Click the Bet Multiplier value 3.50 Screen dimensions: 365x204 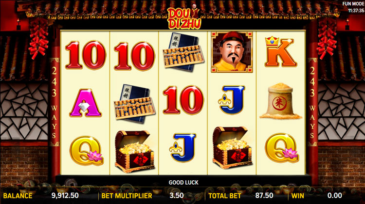pyautogui.click(x=177, y=196)
